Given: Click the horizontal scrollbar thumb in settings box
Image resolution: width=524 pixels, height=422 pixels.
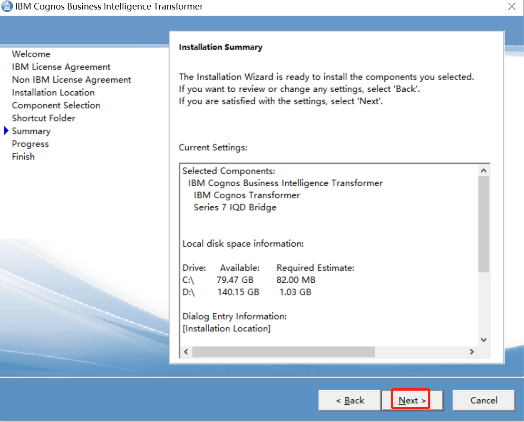Looking at the screenshot, I should 283,352.
